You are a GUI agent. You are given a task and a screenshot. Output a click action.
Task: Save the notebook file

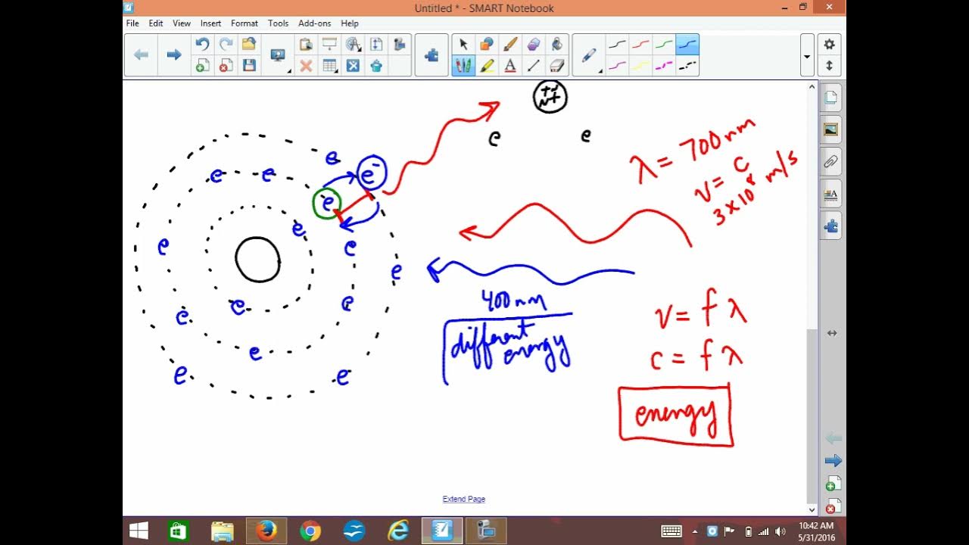[x=248, y=66]
